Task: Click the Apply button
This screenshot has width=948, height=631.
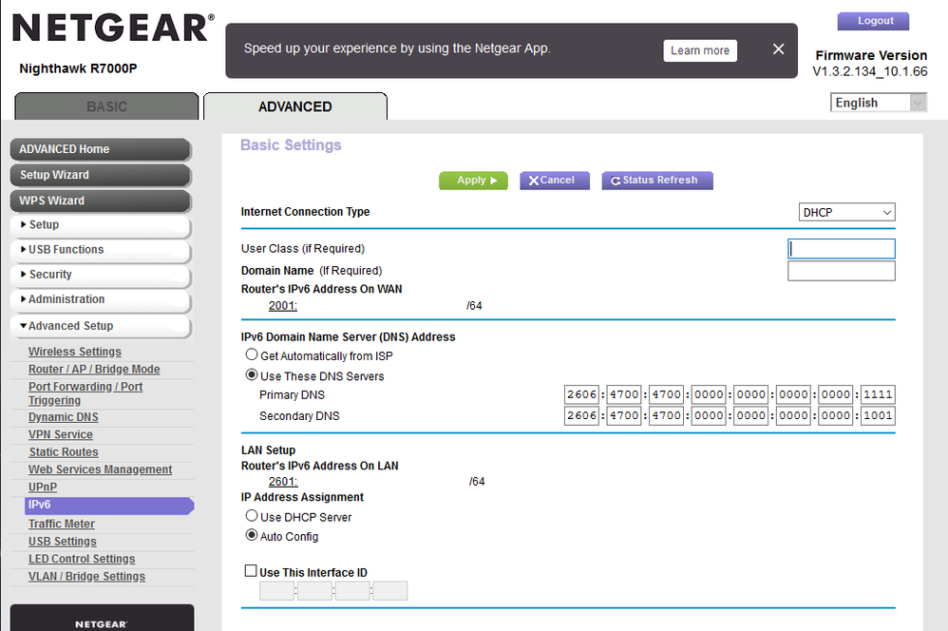Action: [473, 180]
